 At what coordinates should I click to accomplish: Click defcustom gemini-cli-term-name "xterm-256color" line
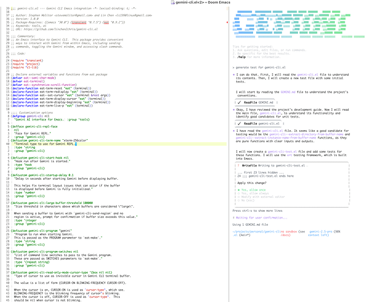[x=50, y=140]
